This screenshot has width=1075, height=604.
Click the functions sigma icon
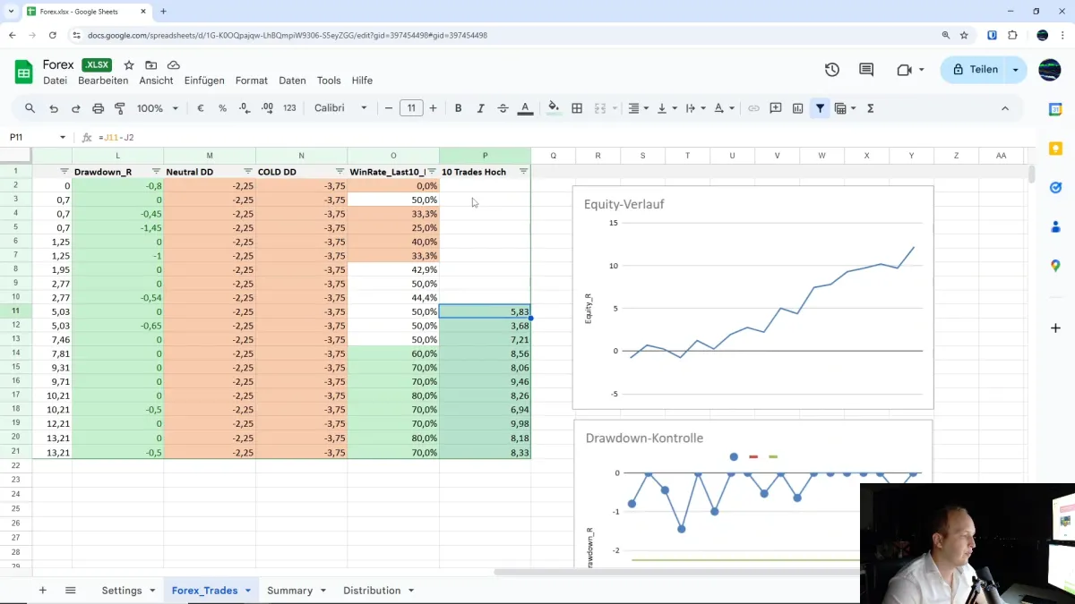(870, 107)
